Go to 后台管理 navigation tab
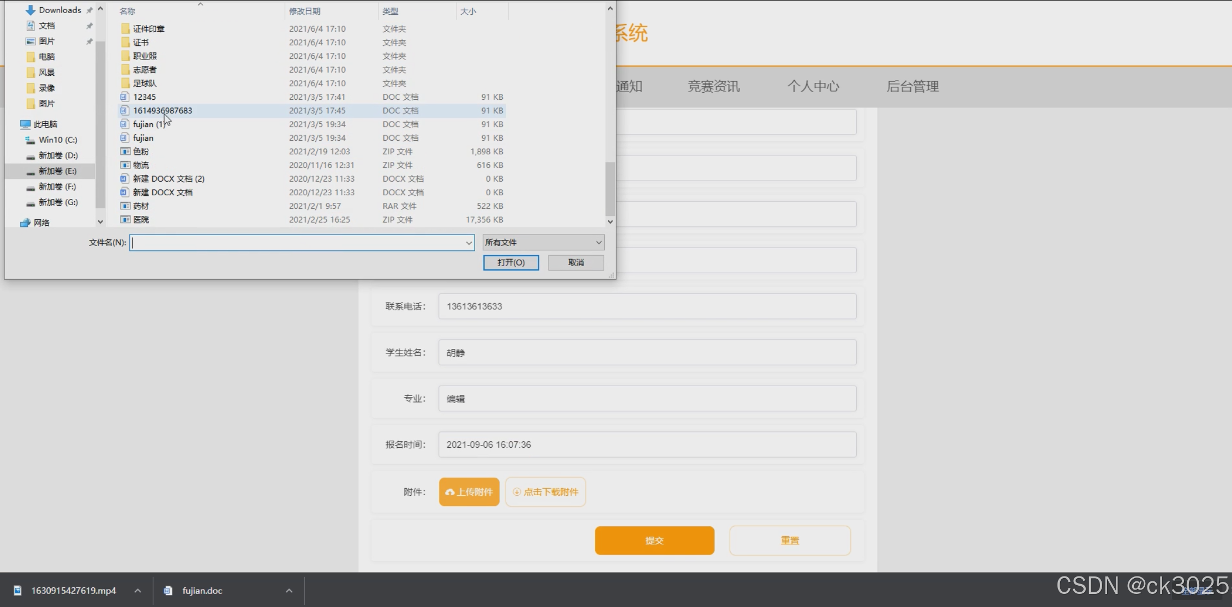The height and width of the screenshot is (607, 1232). (x=912, y=86)
